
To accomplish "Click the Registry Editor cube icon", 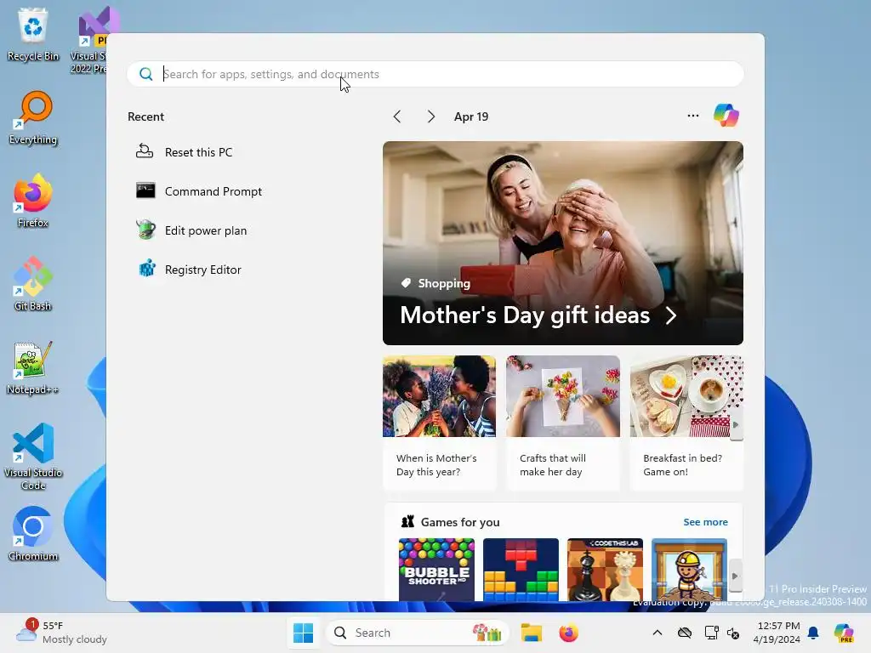I will (146, 268).
